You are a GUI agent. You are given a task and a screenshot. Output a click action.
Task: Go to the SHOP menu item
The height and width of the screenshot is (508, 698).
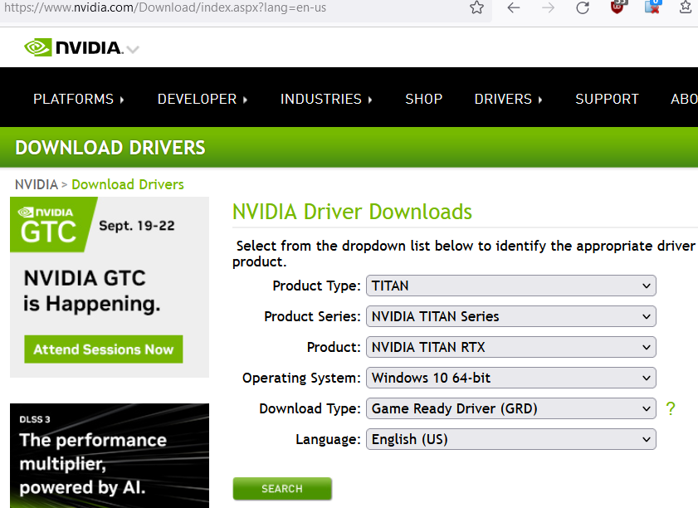coord(424,99)
